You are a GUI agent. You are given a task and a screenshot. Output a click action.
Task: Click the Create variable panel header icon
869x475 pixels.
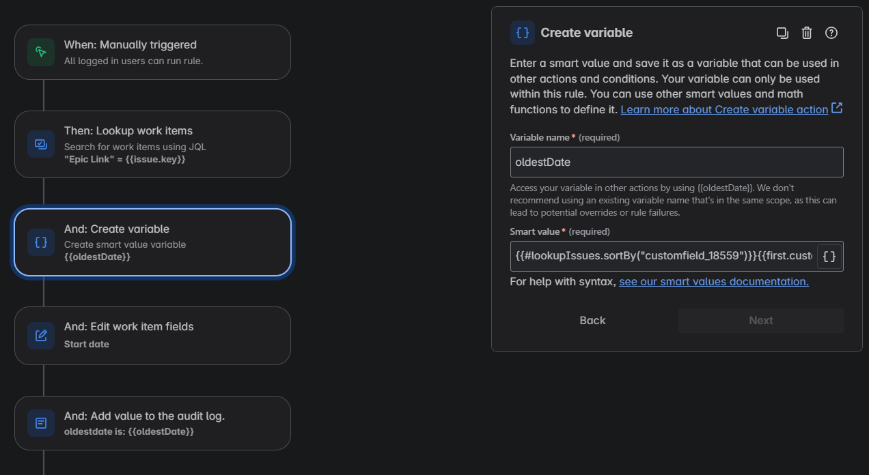pos(523,33)
